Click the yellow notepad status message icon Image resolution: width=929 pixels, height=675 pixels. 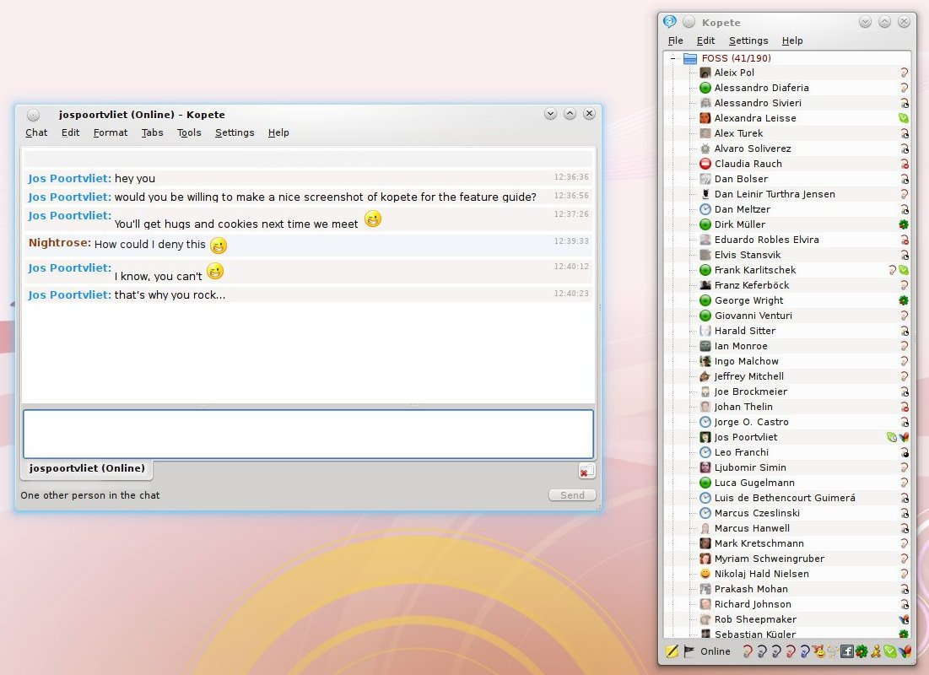point(672,651)
